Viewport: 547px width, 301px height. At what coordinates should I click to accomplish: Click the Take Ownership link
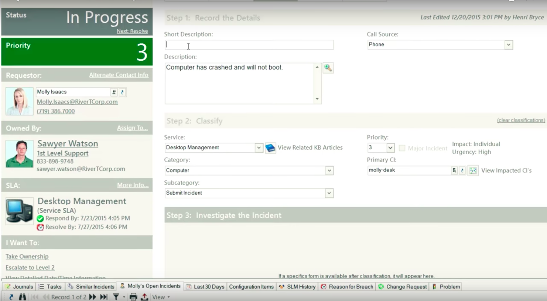[27, 257]
